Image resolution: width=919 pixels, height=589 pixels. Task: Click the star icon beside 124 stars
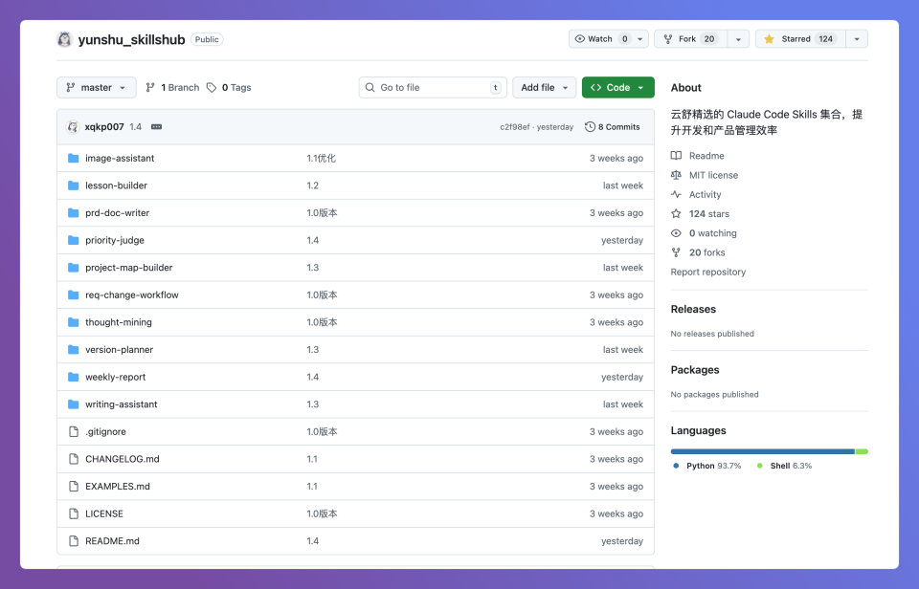tap(677, 213)
